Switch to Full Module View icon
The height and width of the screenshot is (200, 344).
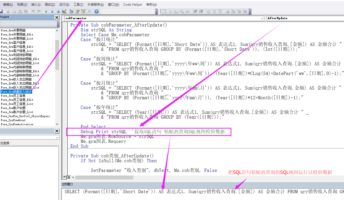68,177
